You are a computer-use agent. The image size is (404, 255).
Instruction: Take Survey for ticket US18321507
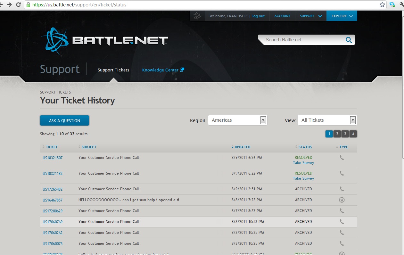[303, 163]
